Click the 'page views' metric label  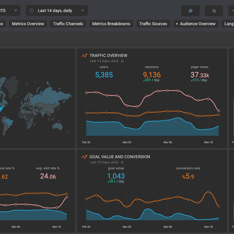[x=200, y=67]
